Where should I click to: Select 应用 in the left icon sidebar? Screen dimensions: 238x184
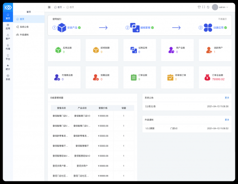8,27
